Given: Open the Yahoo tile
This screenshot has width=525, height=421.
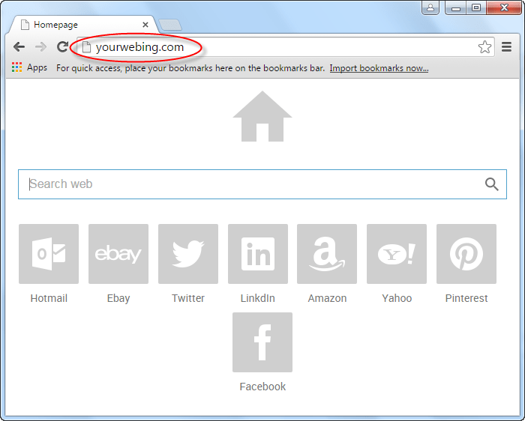Looking at the screenshot, I should (x=397, y=254).
